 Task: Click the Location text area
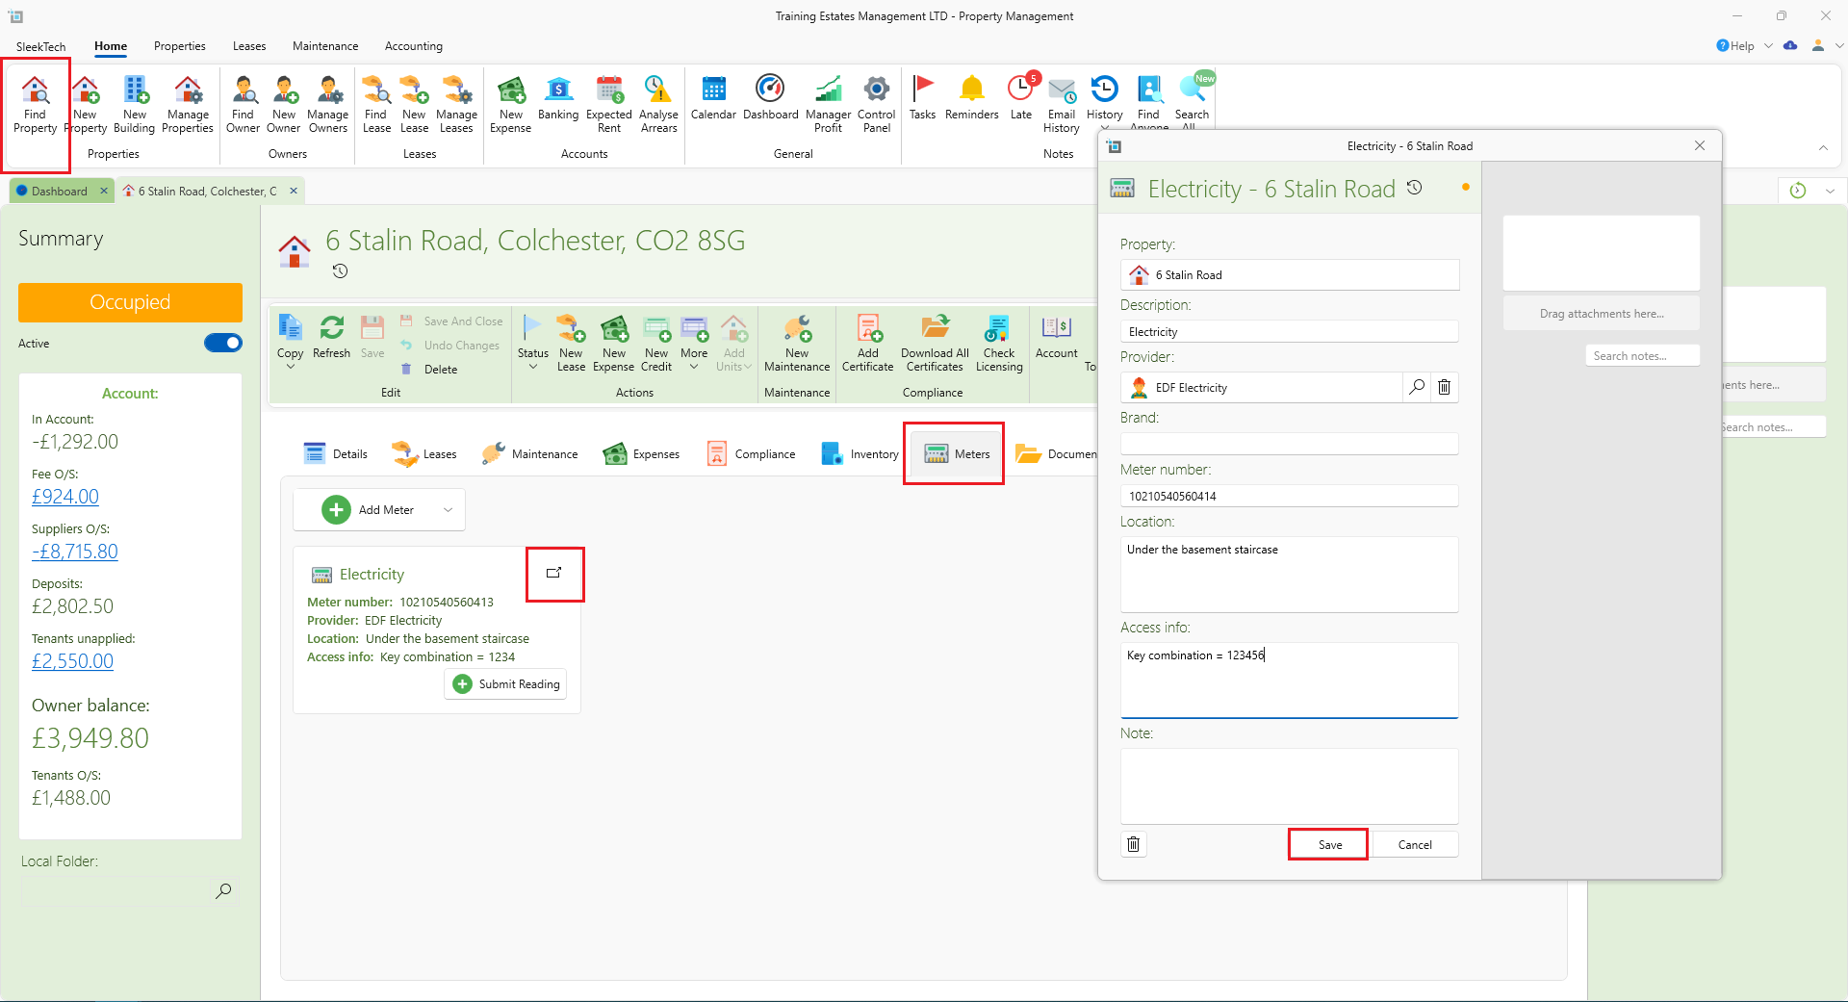click(x=1289, y=575)
